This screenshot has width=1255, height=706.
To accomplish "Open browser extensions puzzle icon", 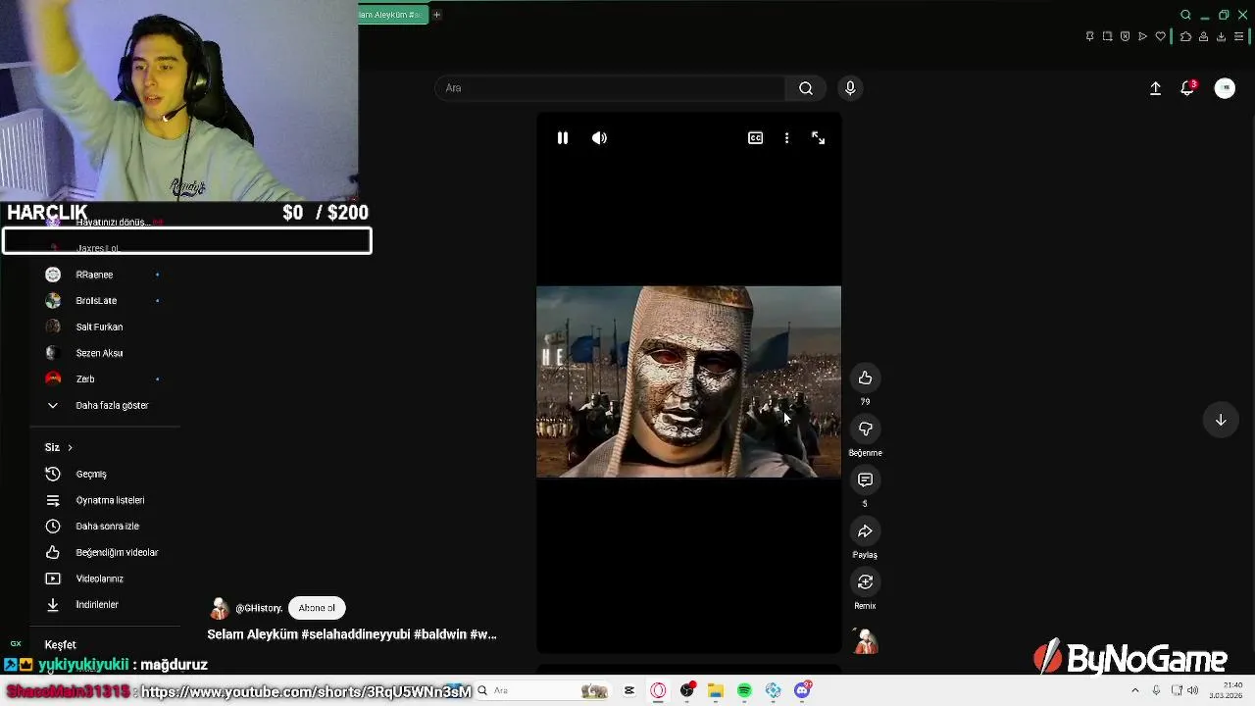I will 1185,36.
